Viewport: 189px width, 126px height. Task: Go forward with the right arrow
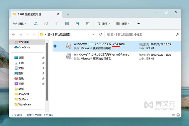click(21, 34)
